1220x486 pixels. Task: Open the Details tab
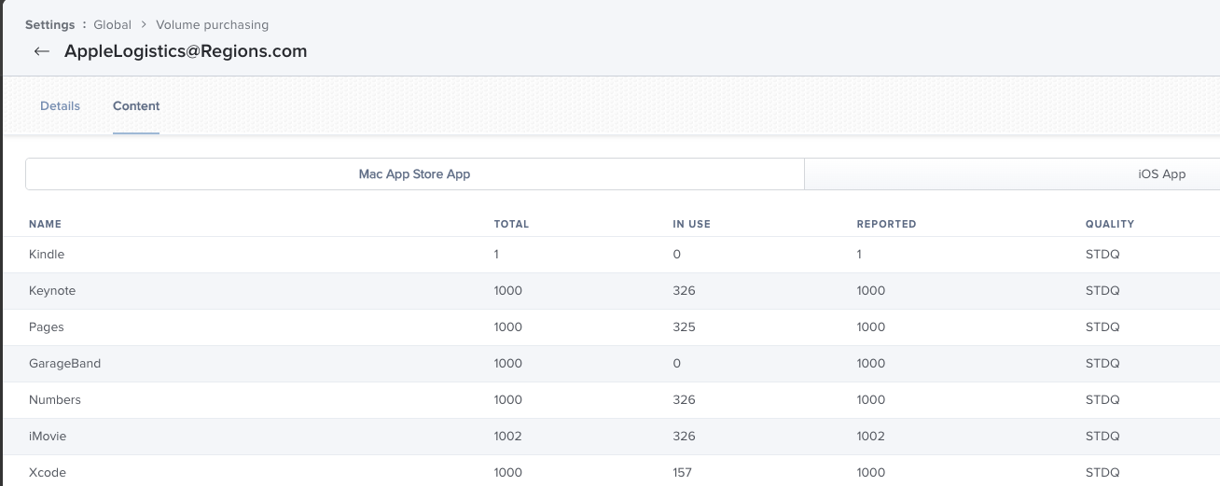(x=60, y=106)
